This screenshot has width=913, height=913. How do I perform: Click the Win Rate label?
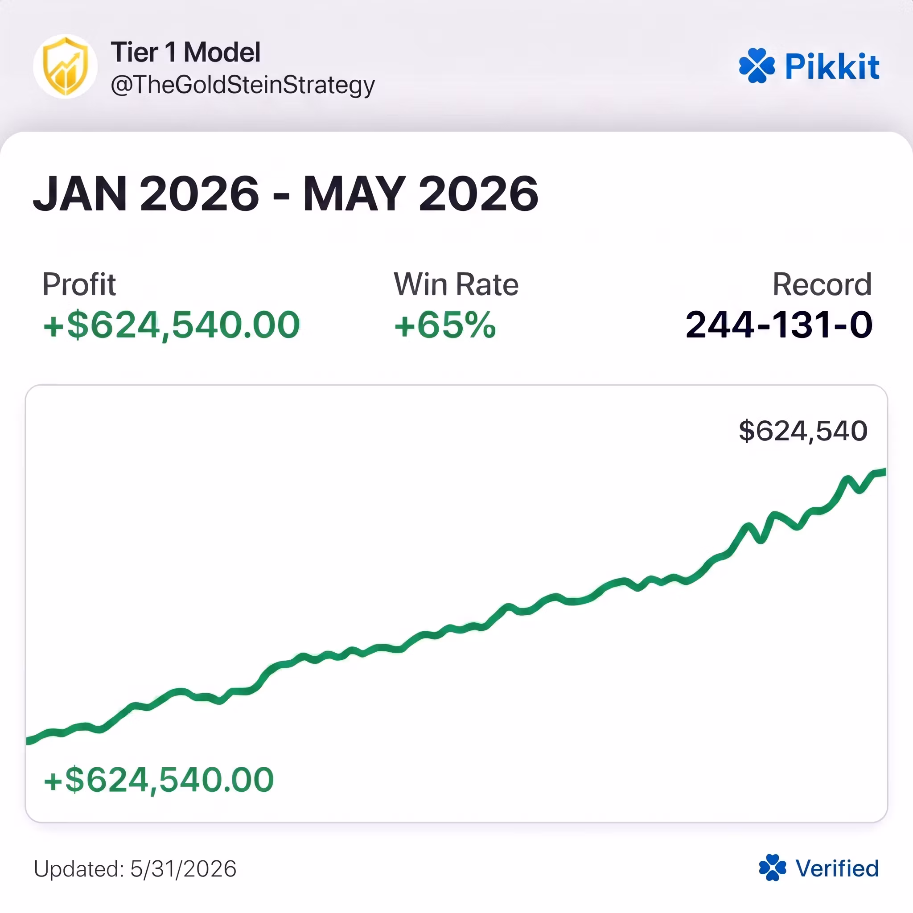(x=456, y=284)
